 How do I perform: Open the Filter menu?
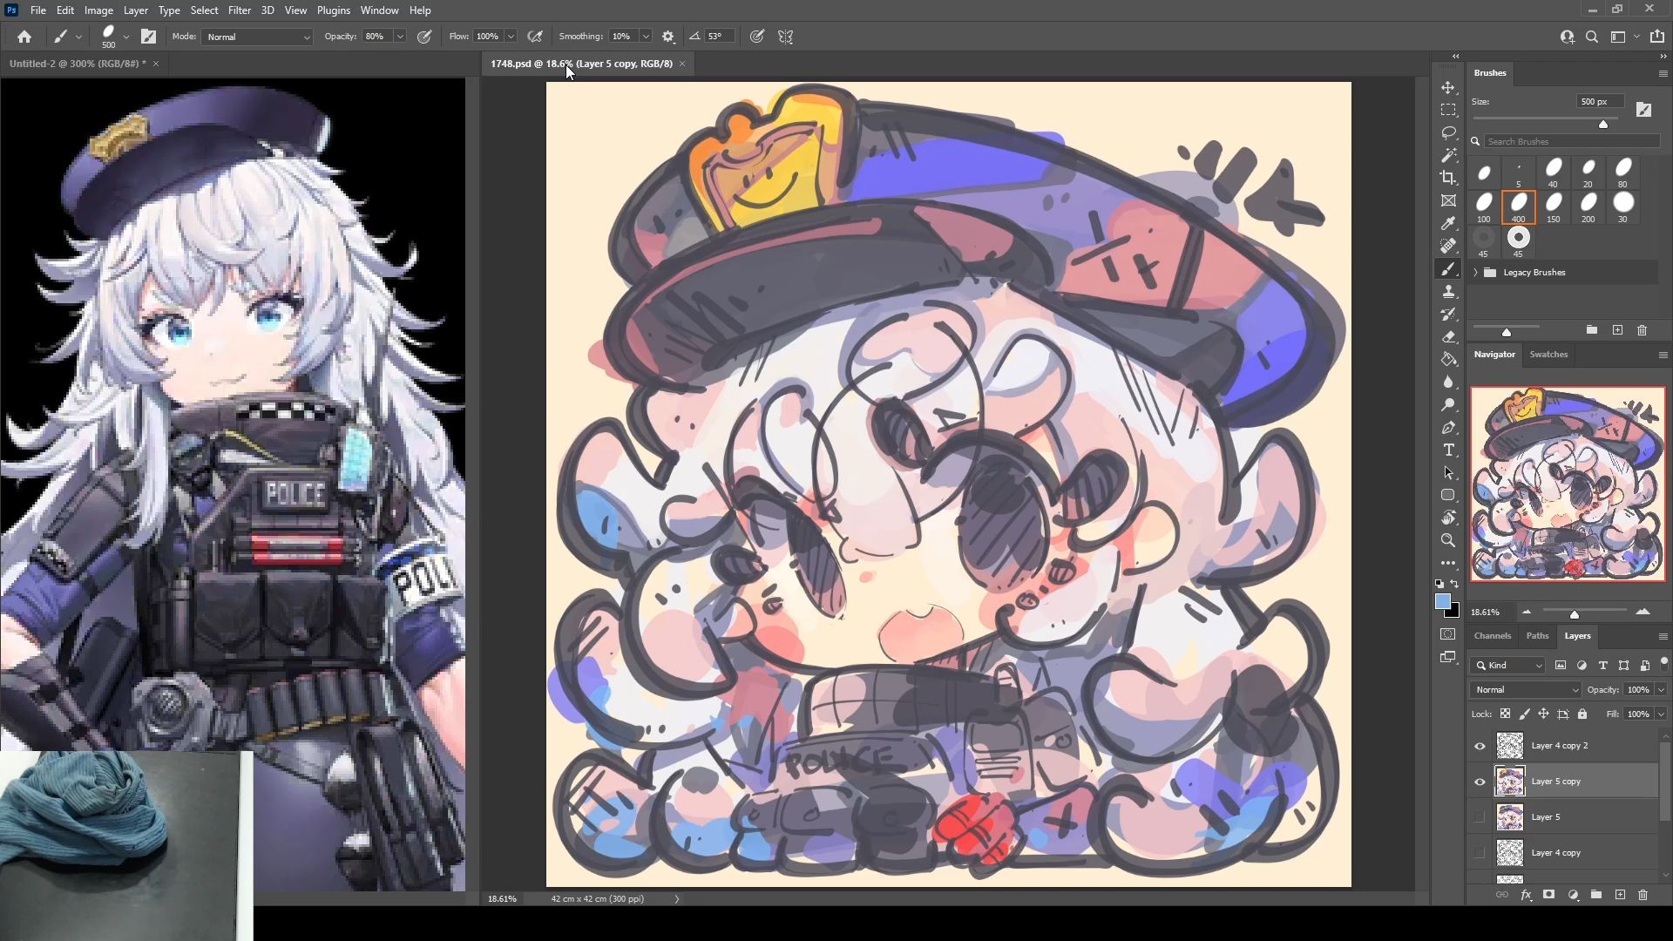240,10
